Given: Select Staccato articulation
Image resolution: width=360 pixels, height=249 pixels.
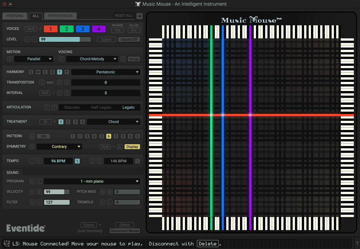Looking at the screenshot, I should coord(72,107).
